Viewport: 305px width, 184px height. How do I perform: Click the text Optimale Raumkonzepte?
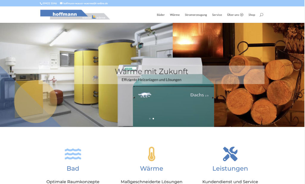[73, 182]
